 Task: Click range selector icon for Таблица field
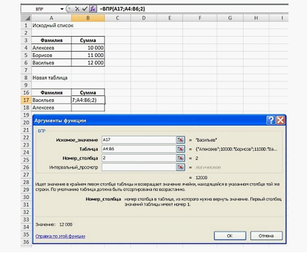point(180,149)
